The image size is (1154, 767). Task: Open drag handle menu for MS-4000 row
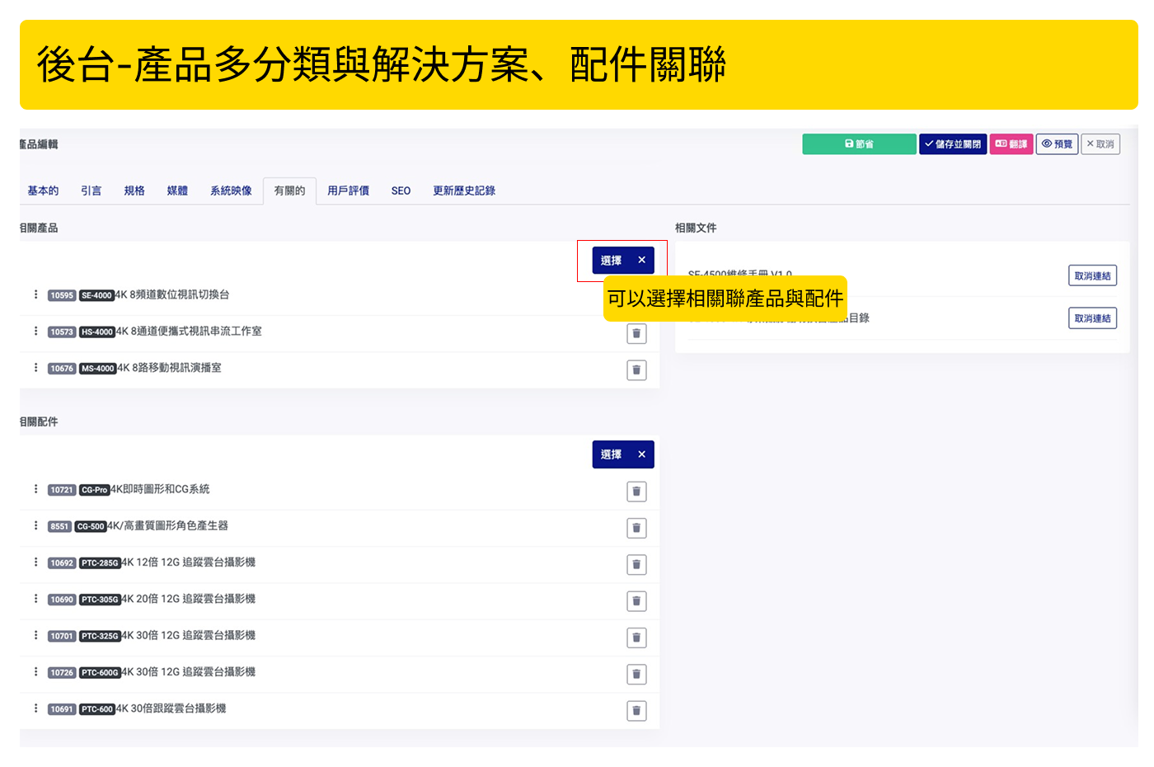tap(35, 368)
